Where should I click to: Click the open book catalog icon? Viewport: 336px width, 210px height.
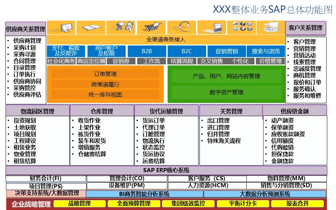pyautogui.click(x=91, y=27)
